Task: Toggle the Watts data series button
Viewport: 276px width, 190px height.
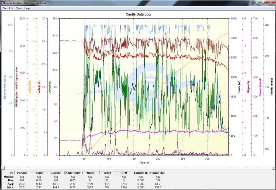Action: [x=90, y=173]
